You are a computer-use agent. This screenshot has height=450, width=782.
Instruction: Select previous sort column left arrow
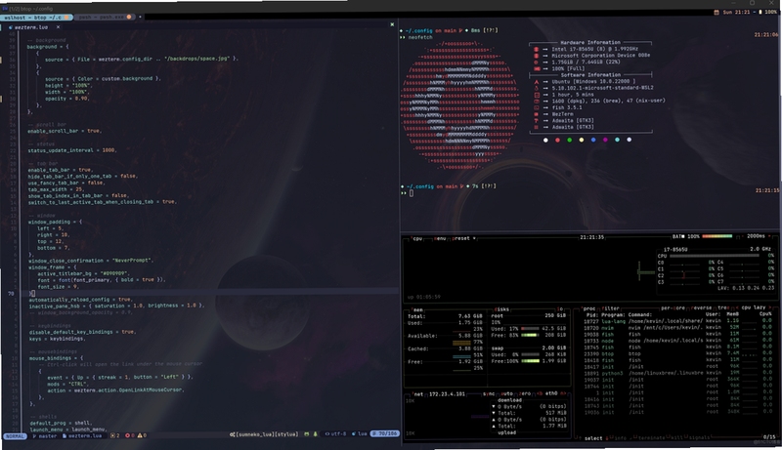pyautogui.click(x=736, y=308)
